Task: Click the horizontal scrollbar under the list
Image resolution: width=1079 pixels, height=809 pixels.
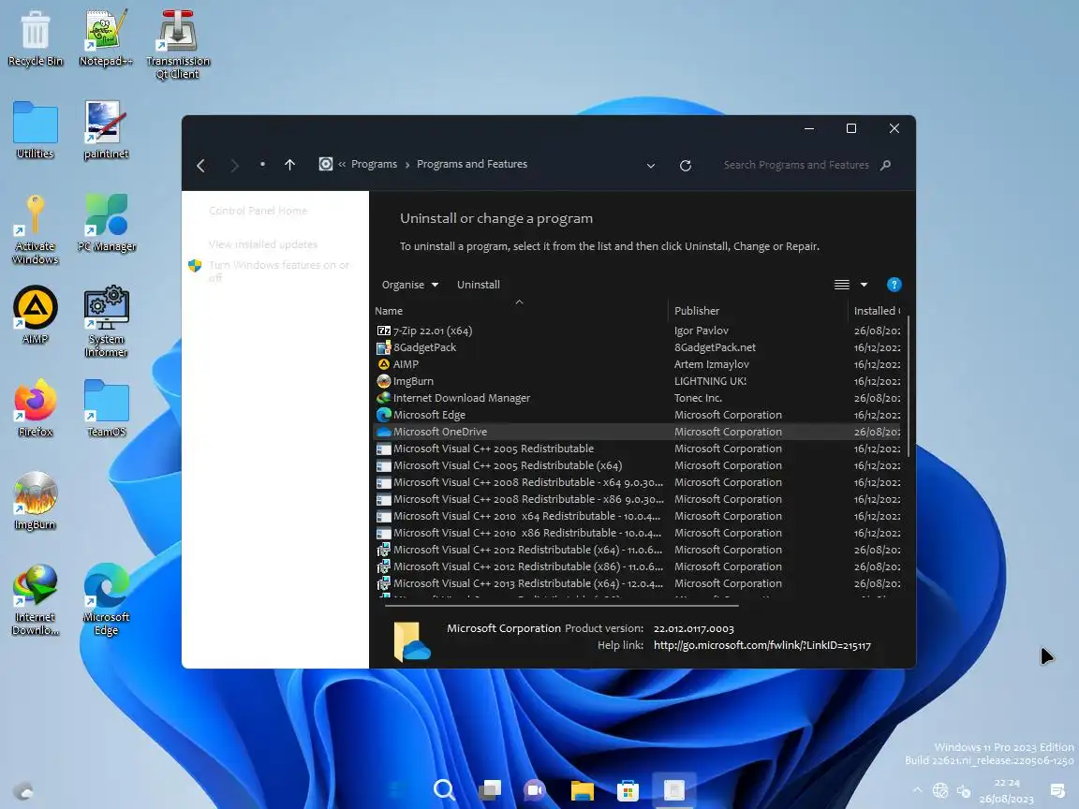Action: point(562,606)
